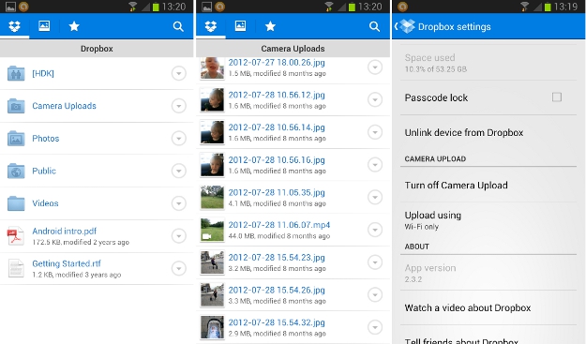The width and height of the screenshot is (586, 344).
Task: Open Android intro.pdf file icon
Action: [x=16, y=236]
